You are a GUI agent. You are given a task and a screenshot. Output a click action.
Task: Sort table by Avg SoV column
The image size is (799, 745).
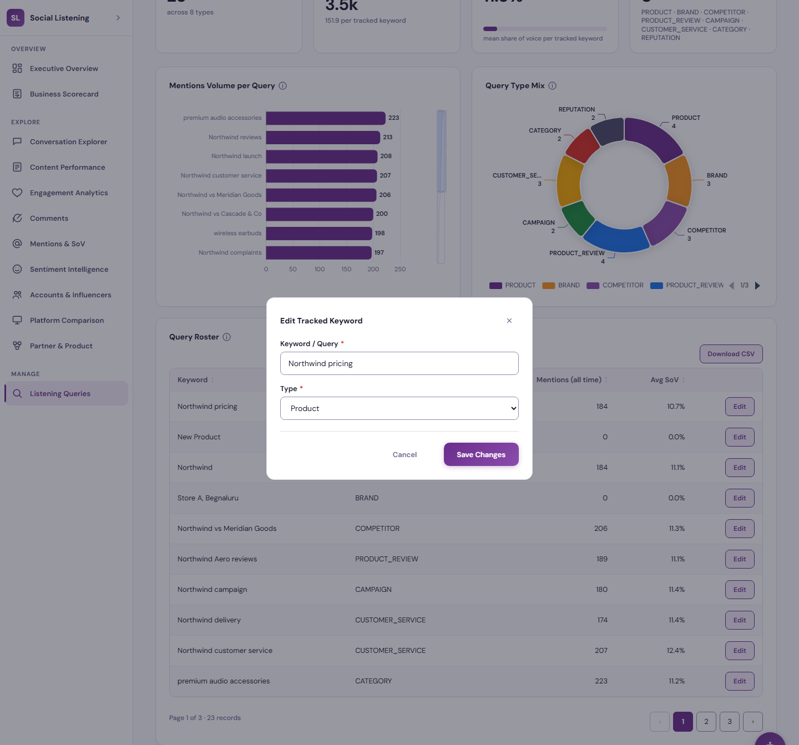668,380
